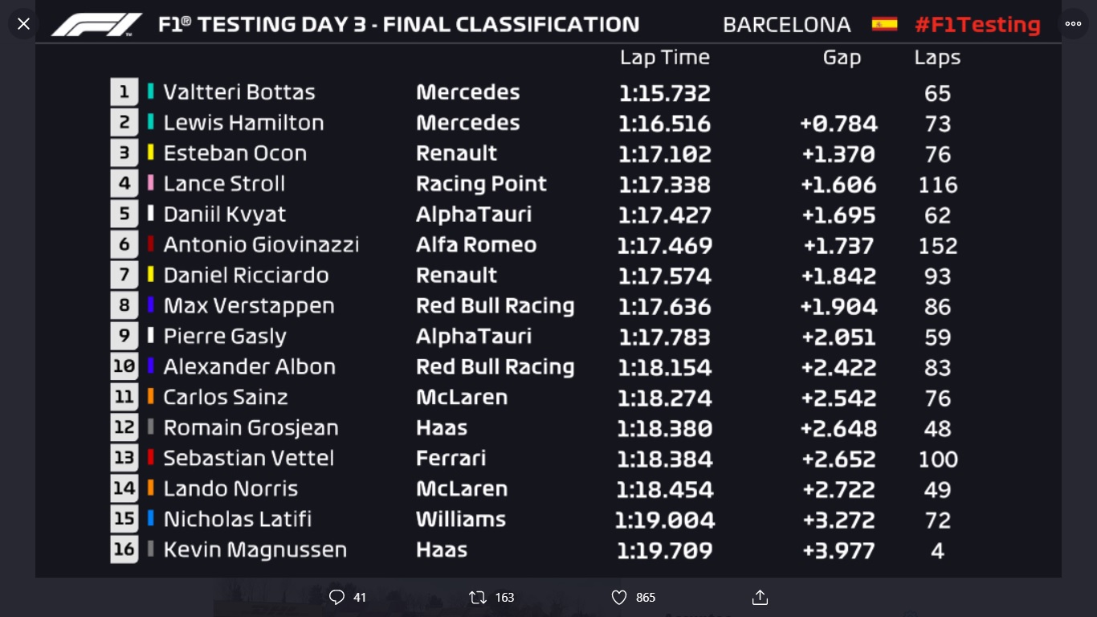Click the Spanish flag next to Barcelona

point(884,24)
